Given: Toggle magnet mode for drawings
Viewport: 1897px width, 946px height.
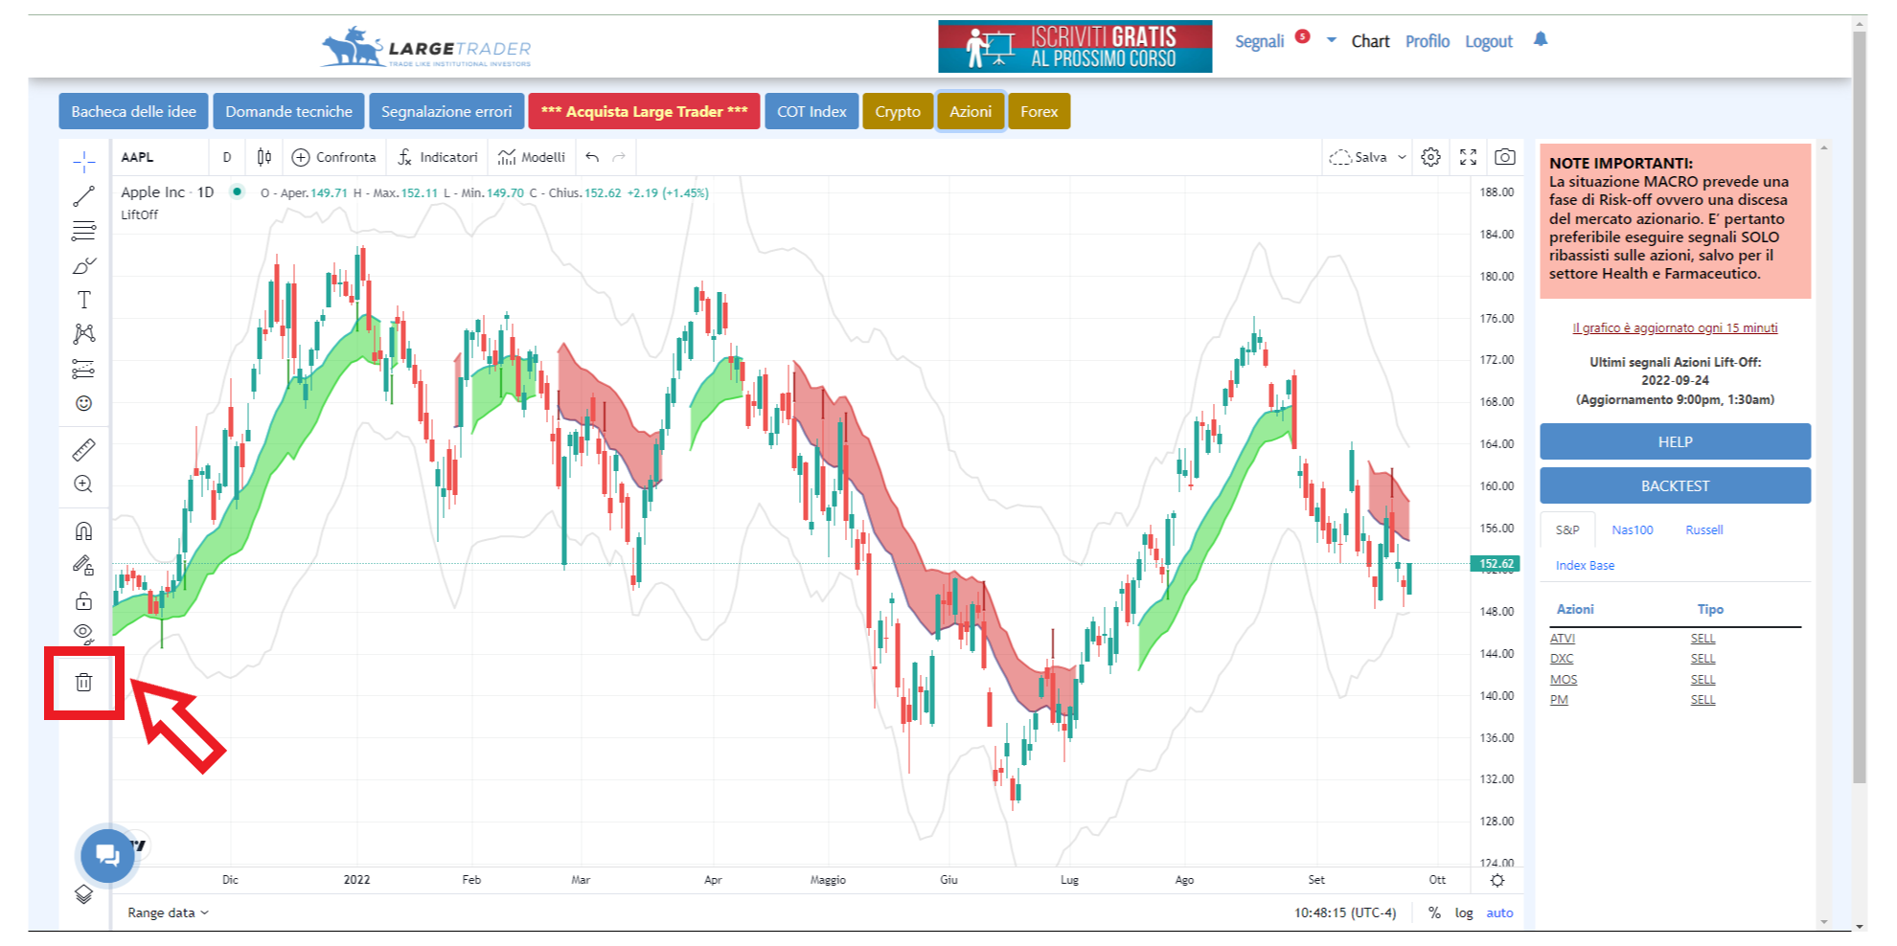Looking at the screenshot, I should point(83,530).
